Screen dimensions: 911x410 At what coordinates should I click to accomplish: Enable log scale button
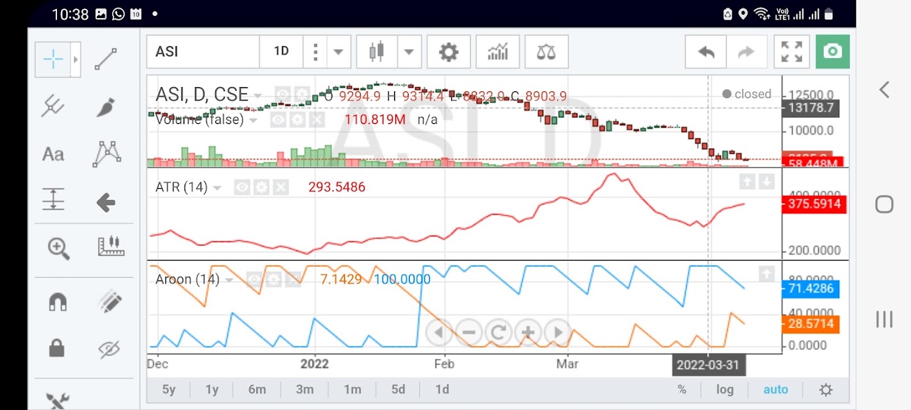(x=725, y=389)
